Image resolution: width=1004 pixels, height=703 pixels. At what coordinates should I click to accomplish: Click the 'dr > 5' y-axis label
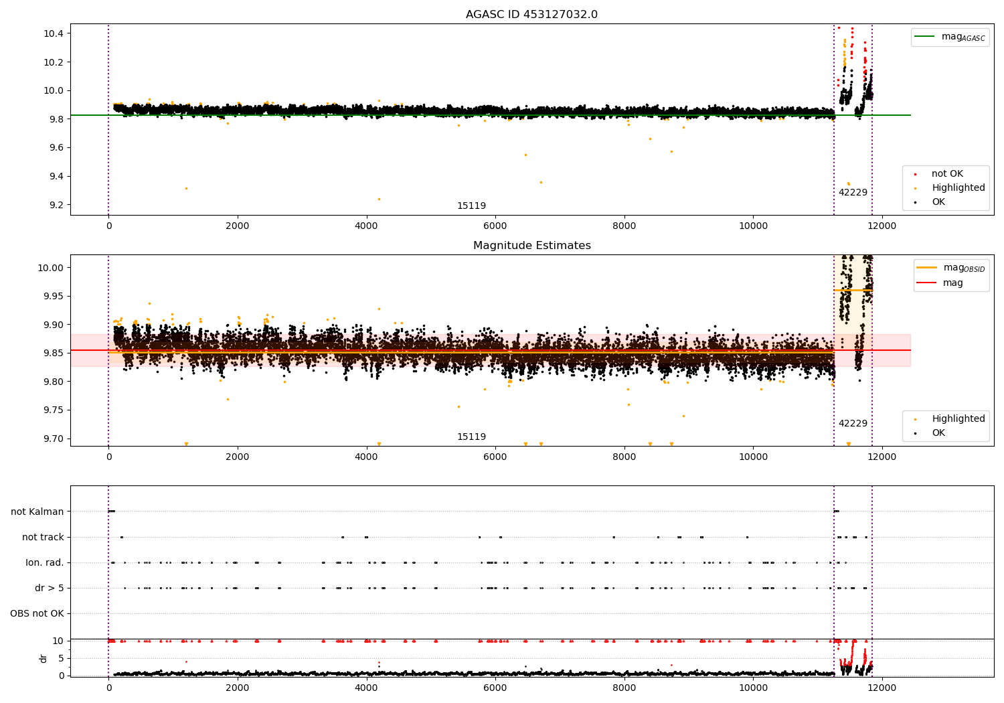click(50, 588)
